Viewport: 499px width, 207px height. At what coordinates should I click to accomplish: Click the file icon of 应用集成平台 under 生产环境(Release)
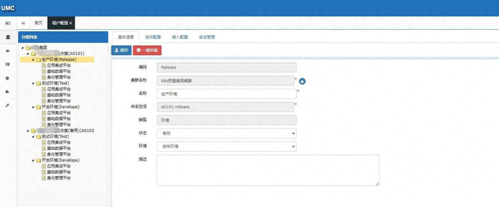[x=44, y=65]
